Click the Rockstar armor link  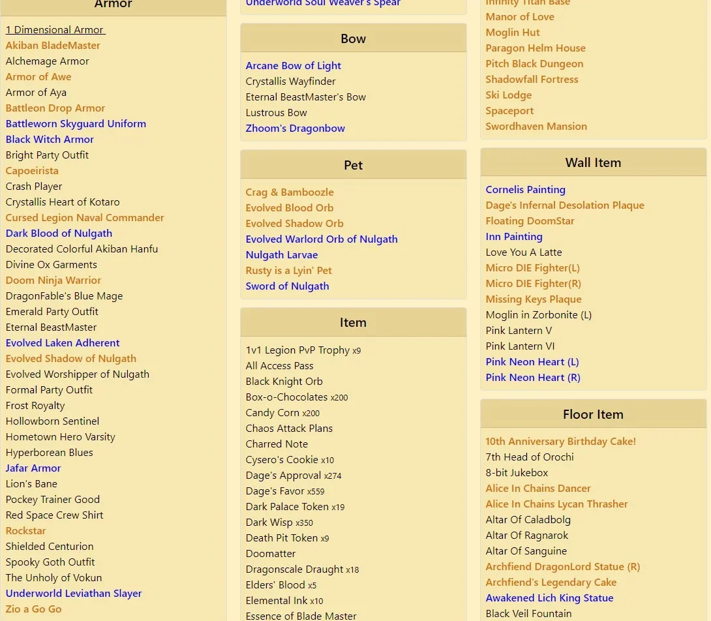pos(25,531)
